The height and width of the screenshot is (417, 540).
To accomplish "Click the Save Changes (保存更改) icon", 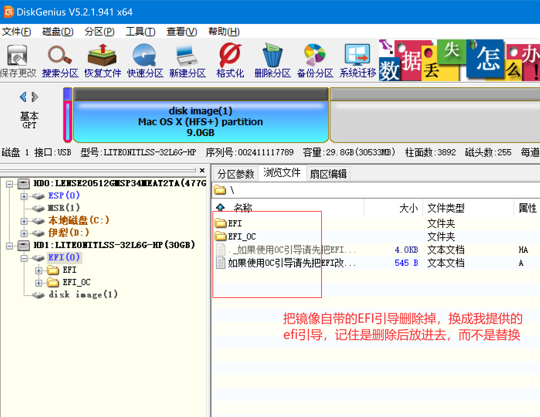I will 18,55.
